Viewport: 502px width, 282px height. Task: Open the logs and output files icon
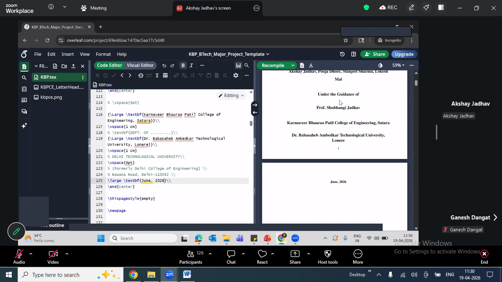click(x=302, y=65)
